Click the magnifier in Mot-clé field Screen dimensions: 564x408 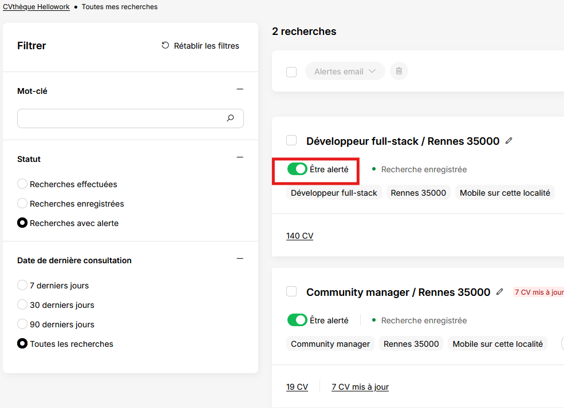(x=230, y=118)
